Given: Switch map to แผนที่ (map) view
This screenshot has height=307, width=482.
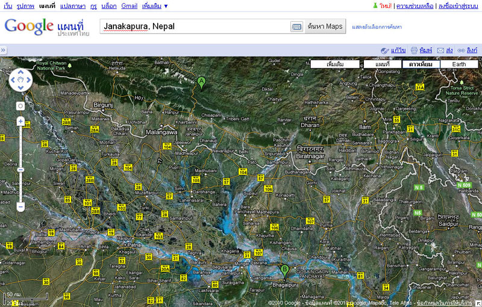Looking at the screenshot, I should tap(383, 64).
